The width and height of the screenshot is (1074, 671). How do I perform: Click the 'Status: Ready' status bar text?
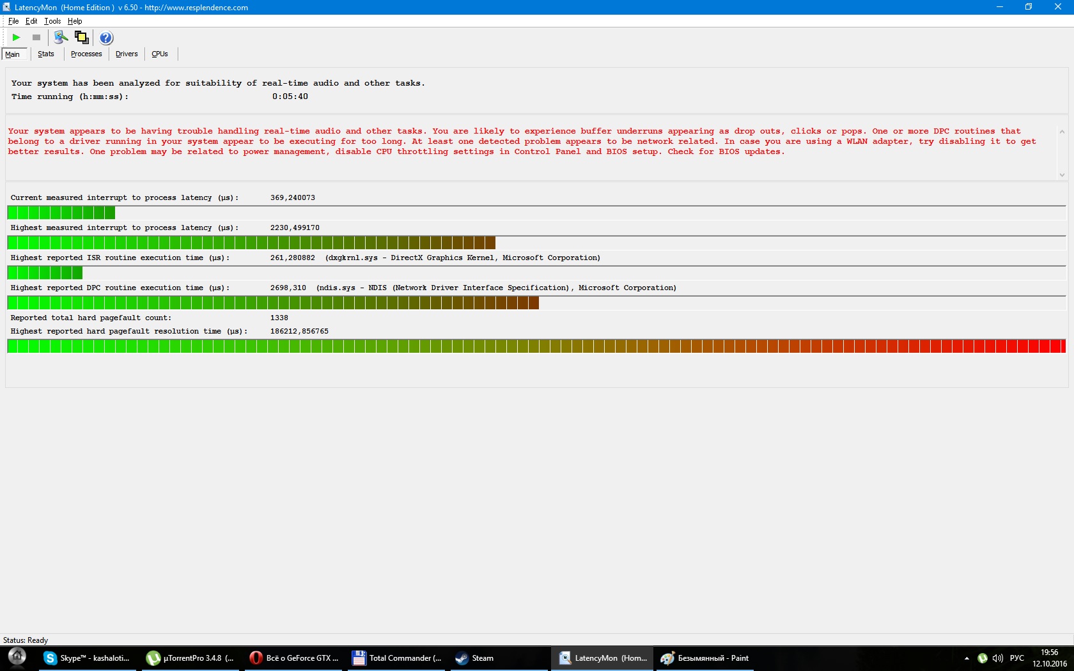coord(26,640)
